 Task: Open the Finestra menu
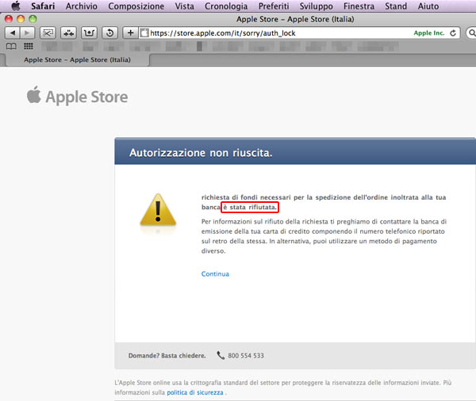click(x=359, y=6)
